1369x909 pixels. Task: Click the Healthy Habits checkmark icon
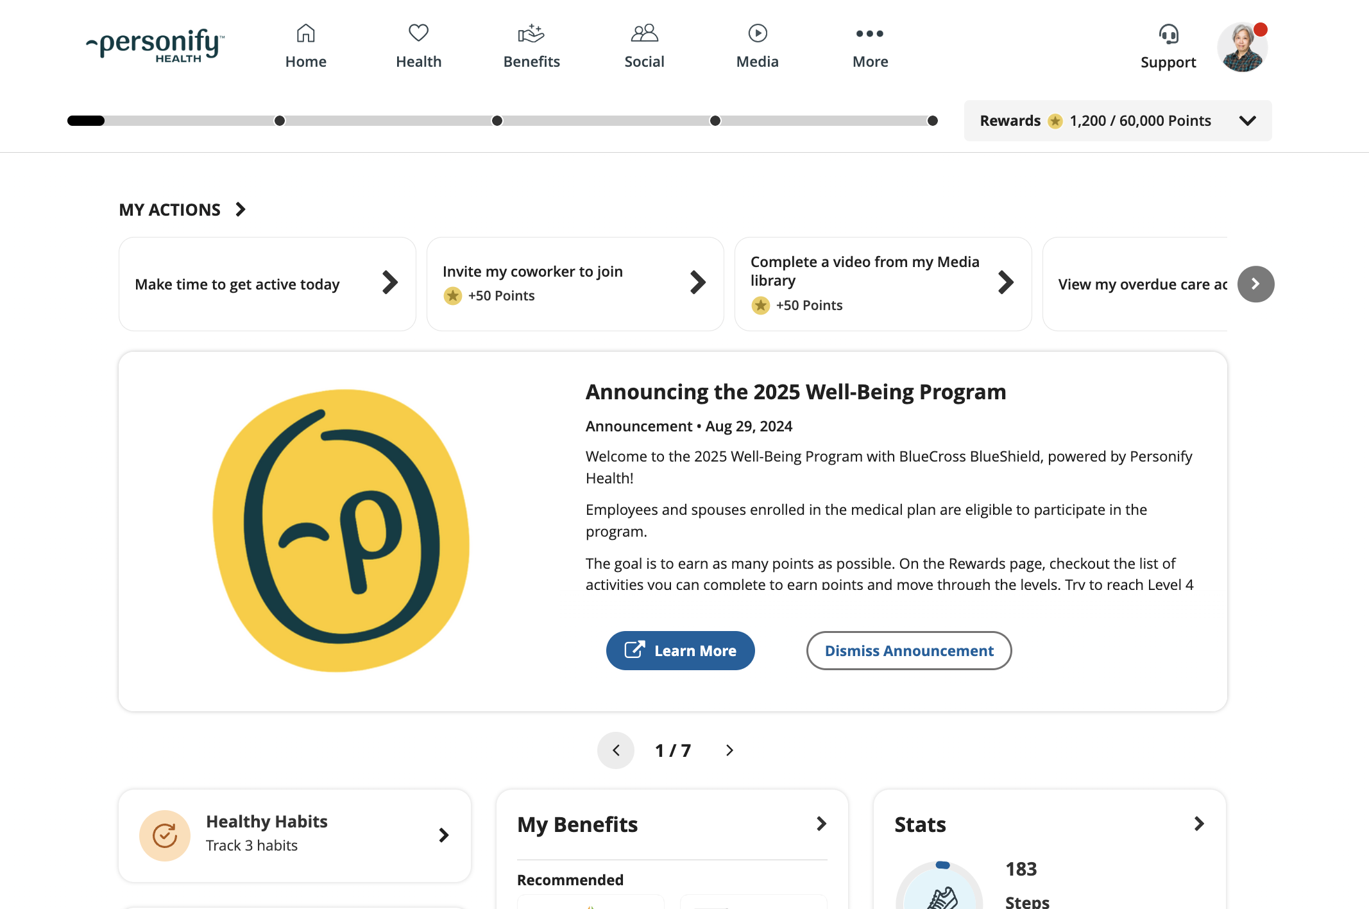[165, 835]
